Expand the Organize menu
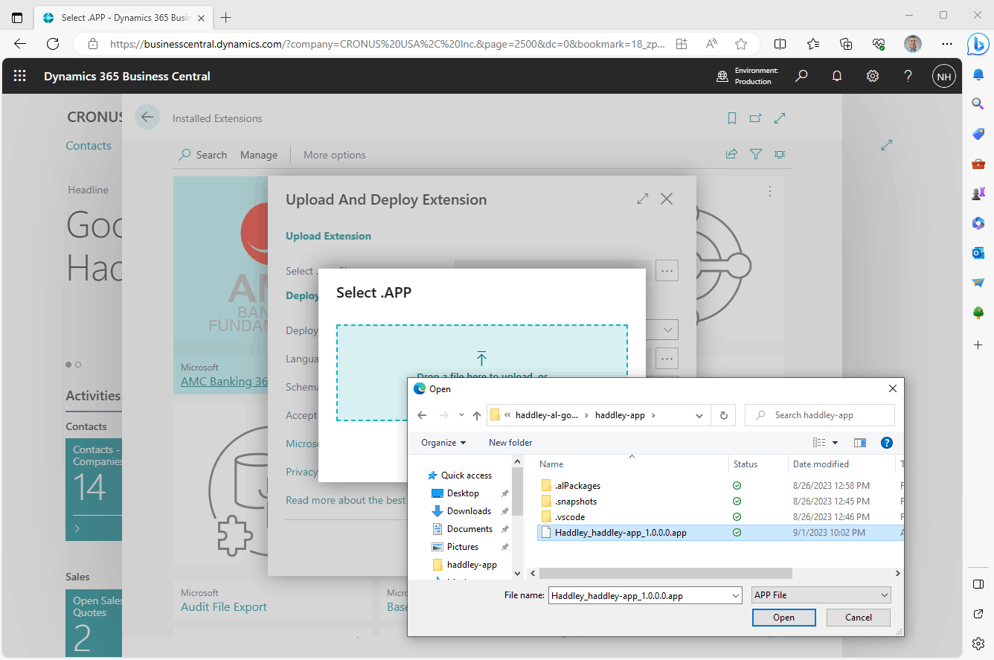 (x=443, y=443)
